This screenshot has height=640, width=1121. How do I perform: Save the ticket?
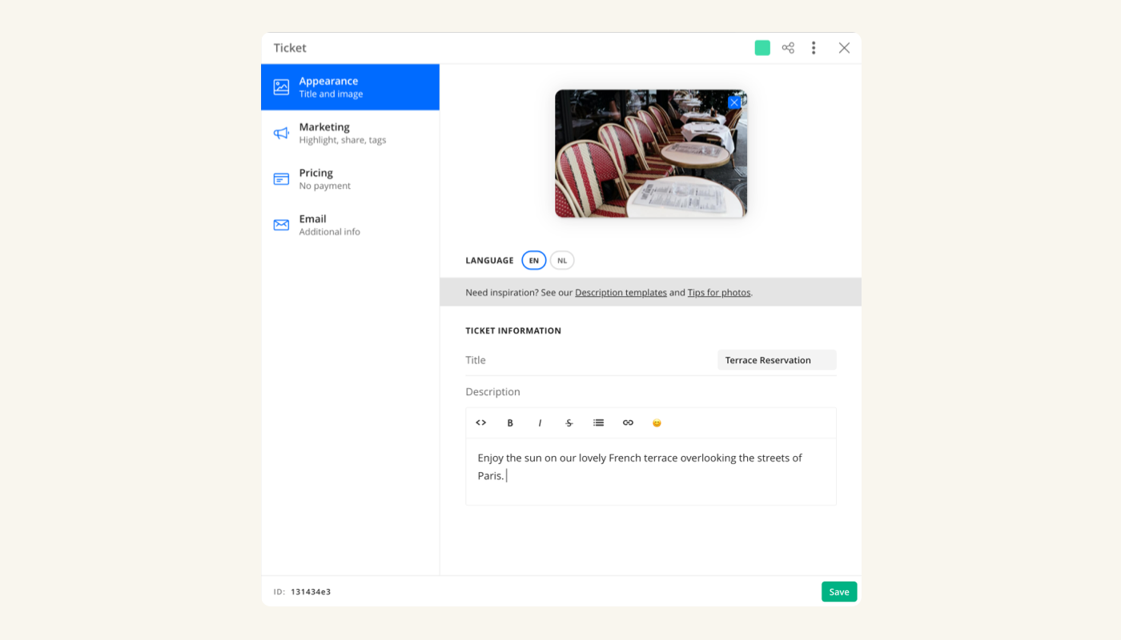839,592
